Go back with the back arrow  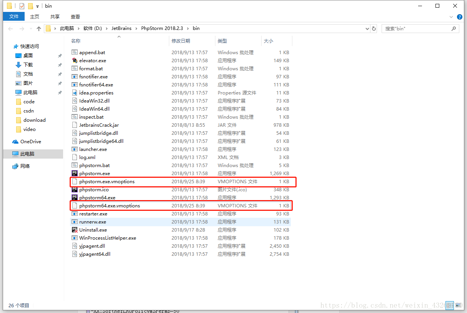(x=10, y=28)
